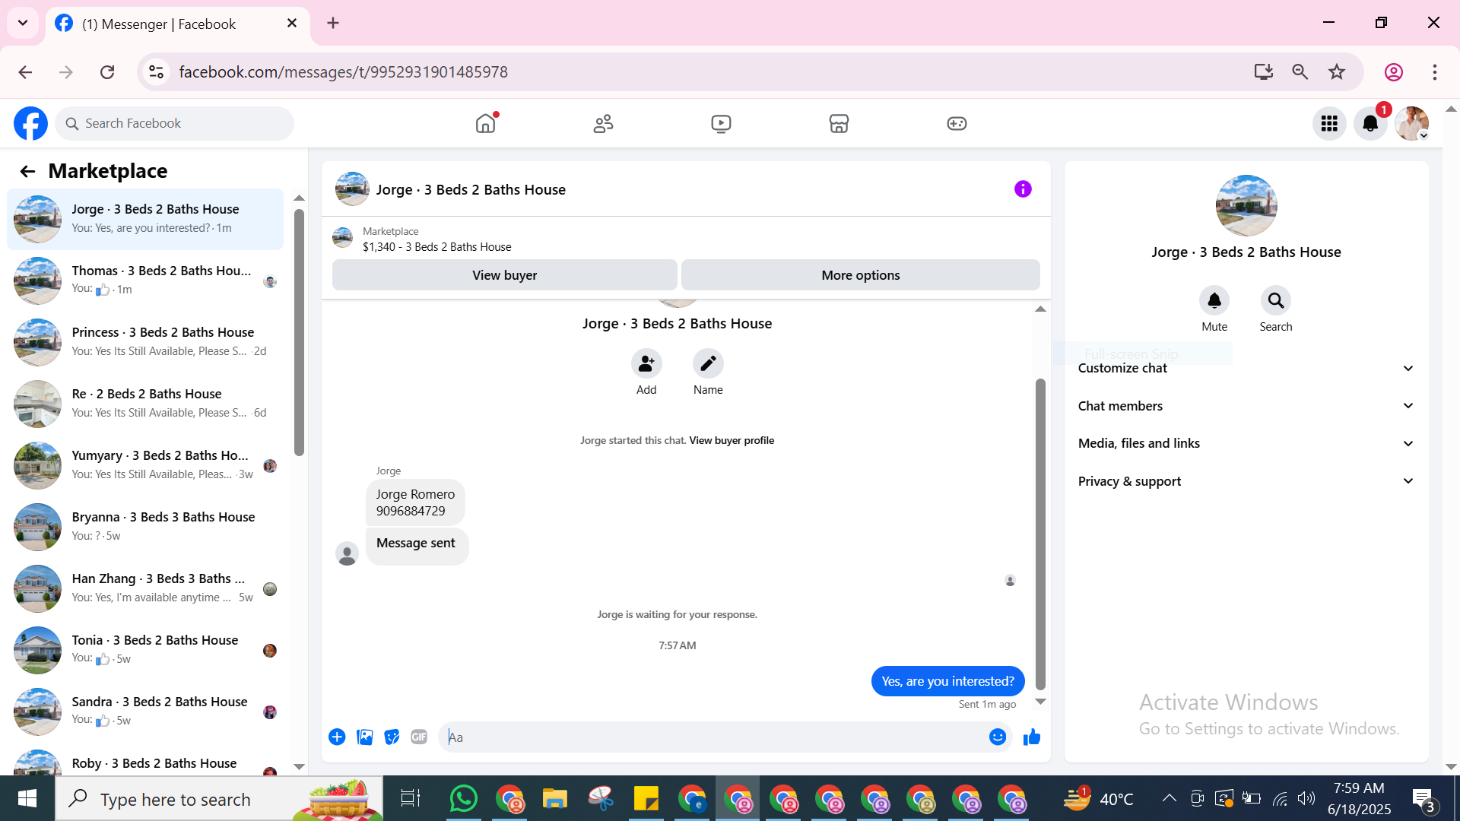This screenshot has width=1460, height=821.
Task: Click the chat messages vertical scrollbar
Action: (x=1040, y=534)
